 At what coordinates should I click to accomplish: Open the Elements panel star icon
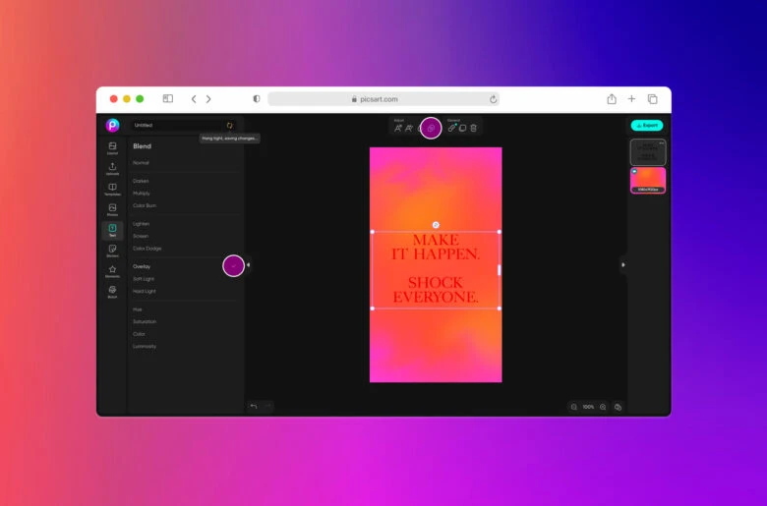click(112, 271)
